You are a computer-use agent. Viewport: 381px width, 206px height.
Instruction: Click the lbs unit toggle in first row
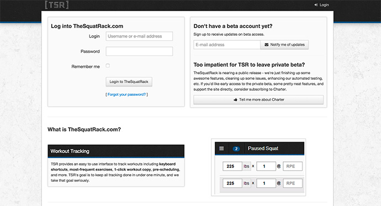pyautogui.click(x=246, y=166)
